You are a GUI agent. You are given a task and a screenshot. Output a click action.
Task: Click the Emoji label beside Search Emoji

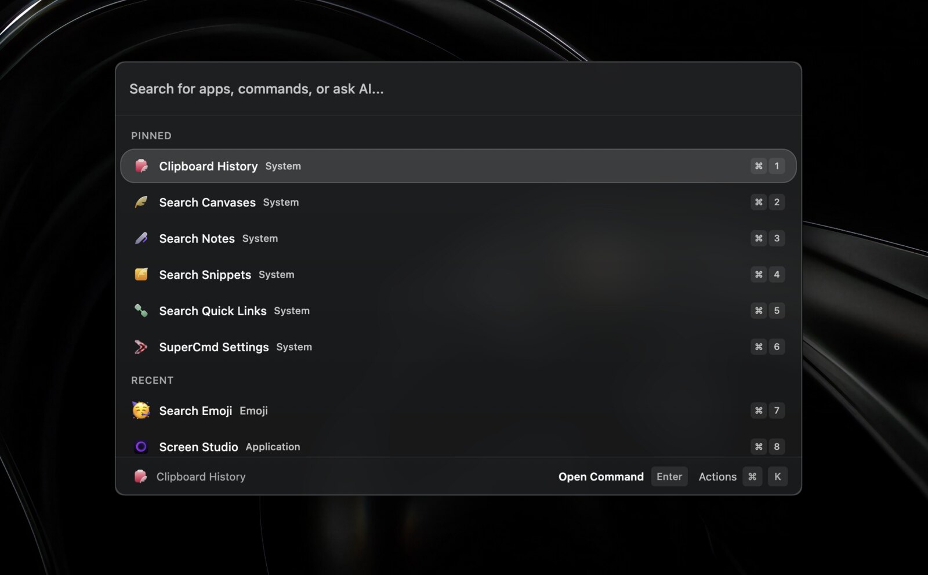pos(253,411)
